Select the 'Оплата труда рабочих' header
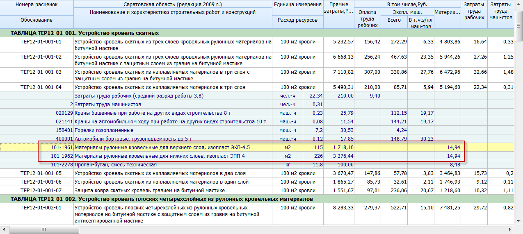 click(367, 19)
